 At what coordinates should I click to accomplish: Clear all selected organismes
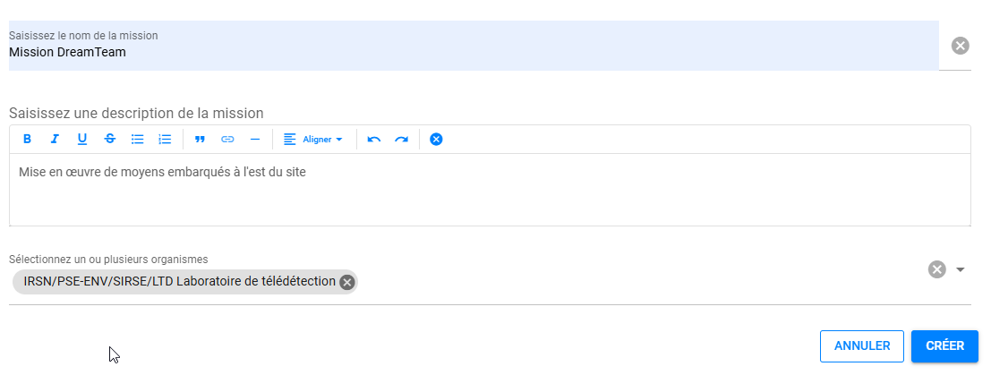pyautogui.click(x=936, y=269)
